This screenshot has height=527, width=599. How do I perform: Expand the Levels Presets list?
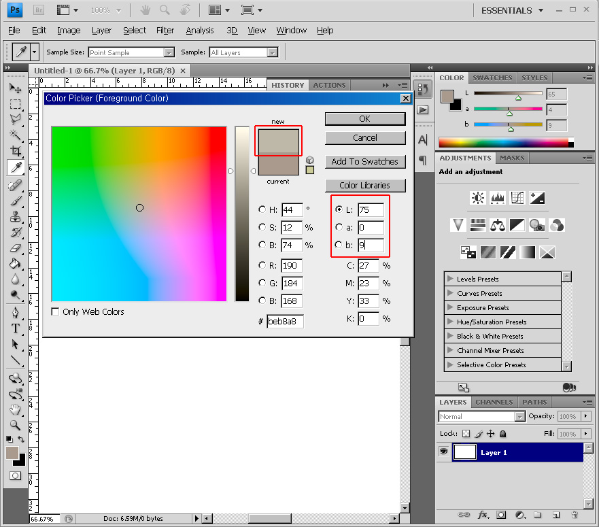pyautogui.click(x=450, y=279)
